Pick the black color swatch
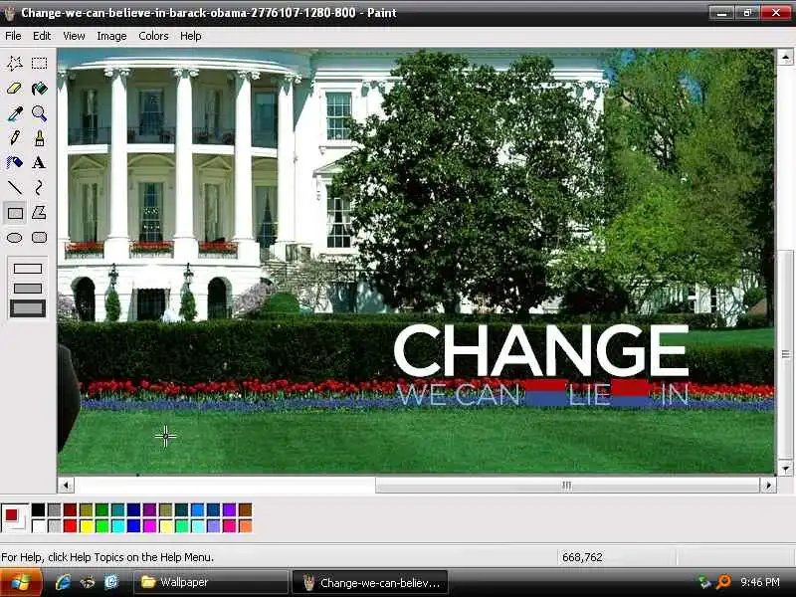Image resolution: width=796 pixels, height=597 pixels. (x=39, y=509)
